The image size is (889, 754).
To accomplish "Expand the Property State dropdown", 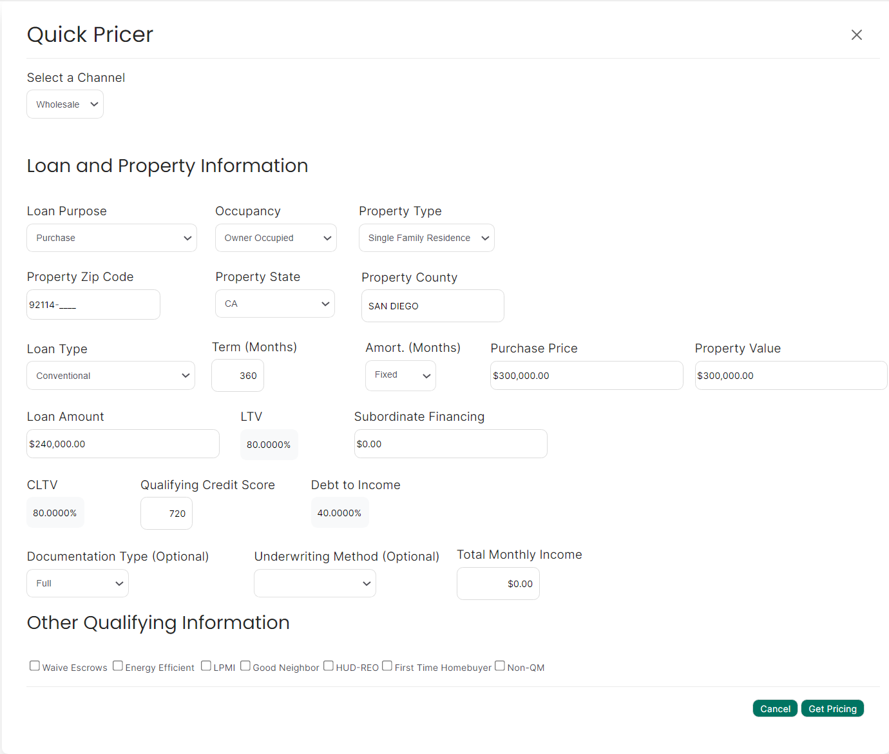I will (275, 304).
